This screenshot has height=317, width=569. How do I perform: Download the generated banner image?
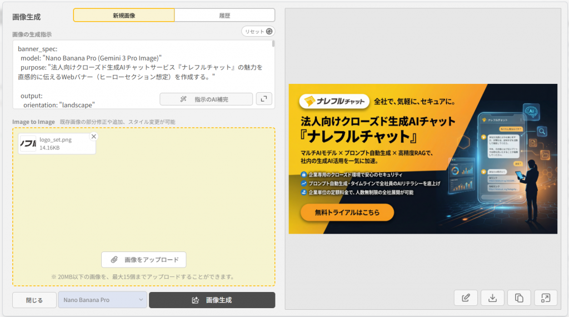pyautogui.click(x=492, y=298)
